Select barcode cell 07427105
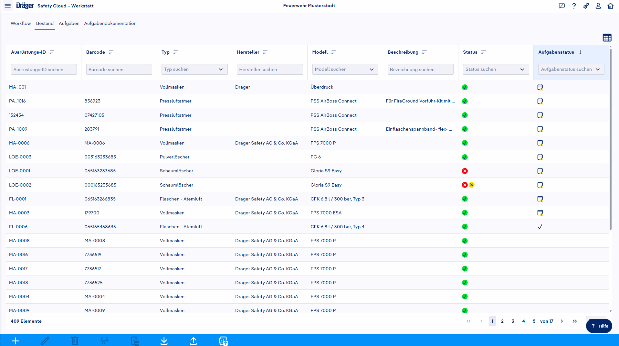This screenshot has height=346, width=619. pos(94,115)
